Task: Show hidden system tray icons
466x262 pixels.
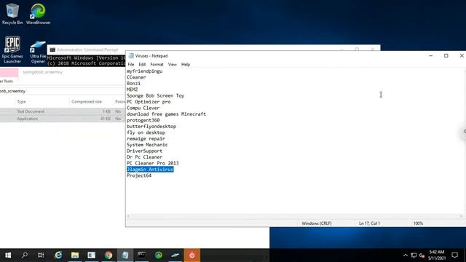Action: pos(406,255)
